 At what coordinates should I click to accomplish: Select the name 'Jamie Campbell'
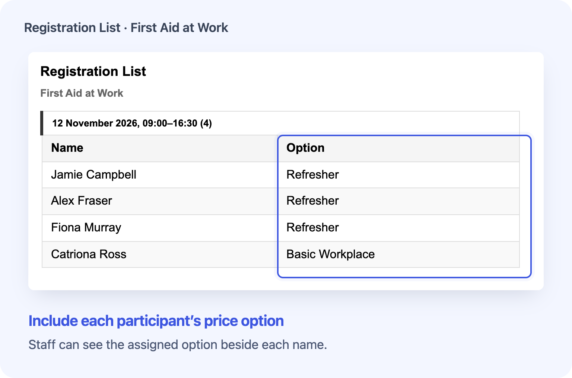94,174
